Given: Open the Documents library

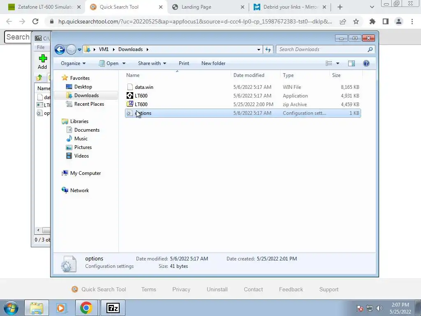Looking at the screenshot, I should 87,130.
